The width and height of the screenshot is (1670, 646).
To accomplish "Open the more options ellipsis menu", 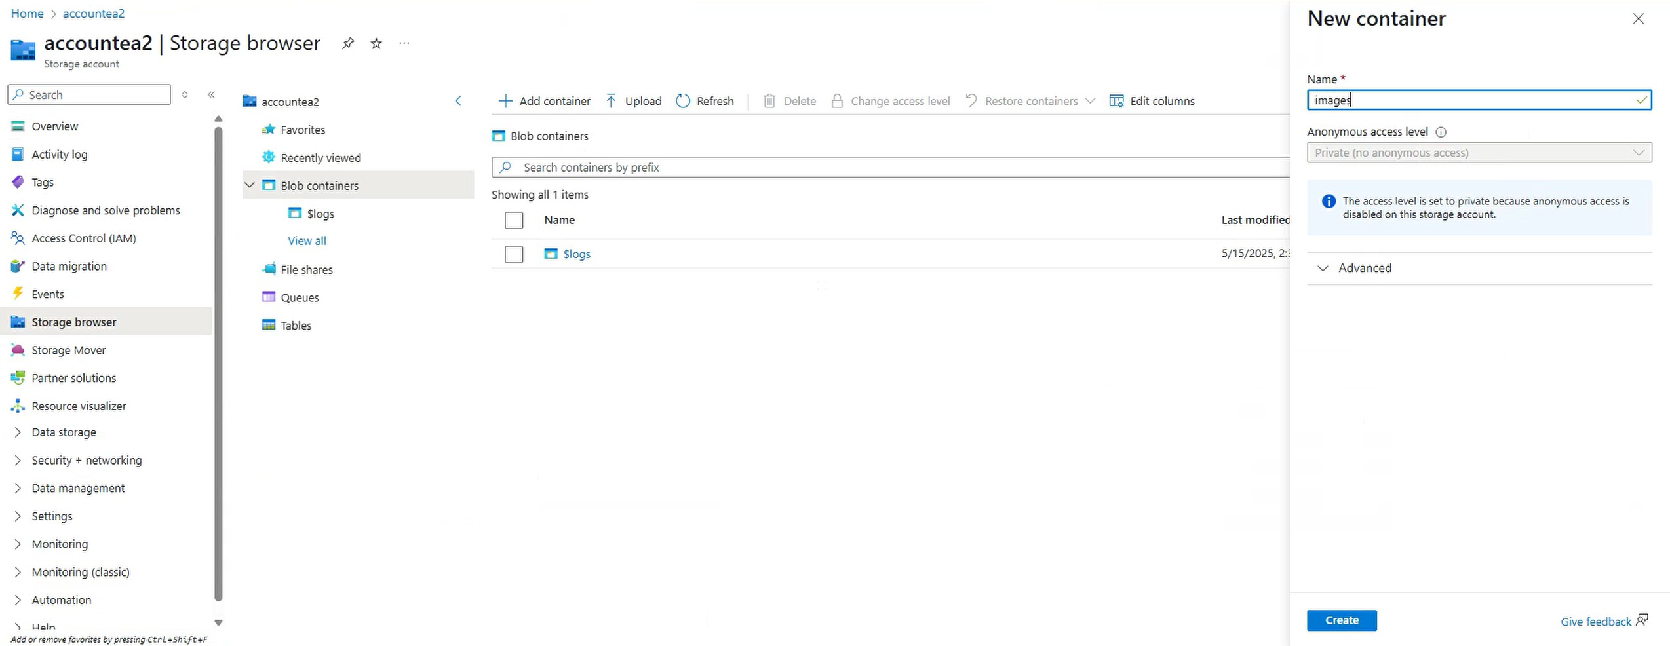I will click(404, 43).
